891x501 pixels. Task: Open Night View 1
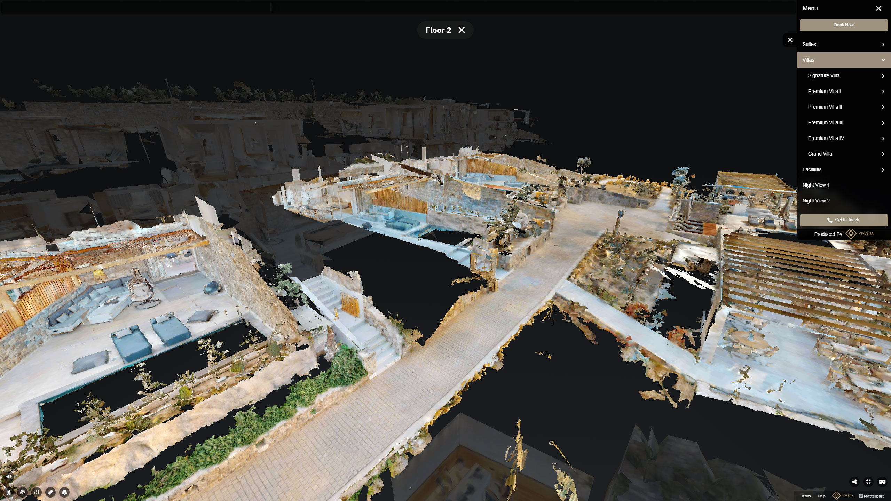pos(816,185)
